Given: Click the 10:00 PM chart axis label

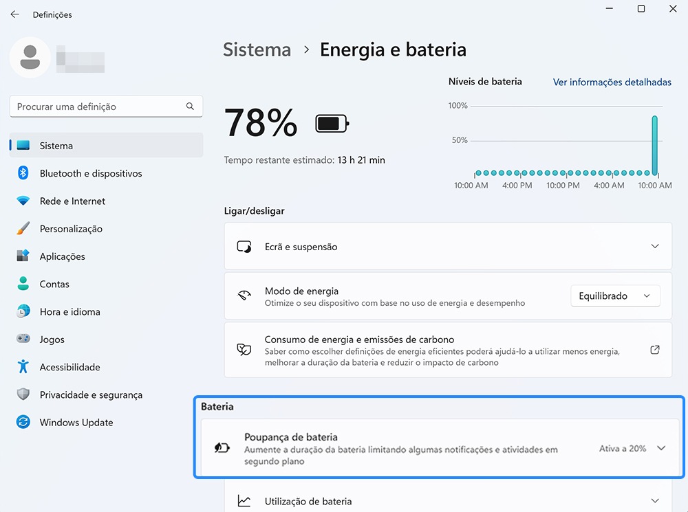Looking at the screenshot, I should [563, 186].
